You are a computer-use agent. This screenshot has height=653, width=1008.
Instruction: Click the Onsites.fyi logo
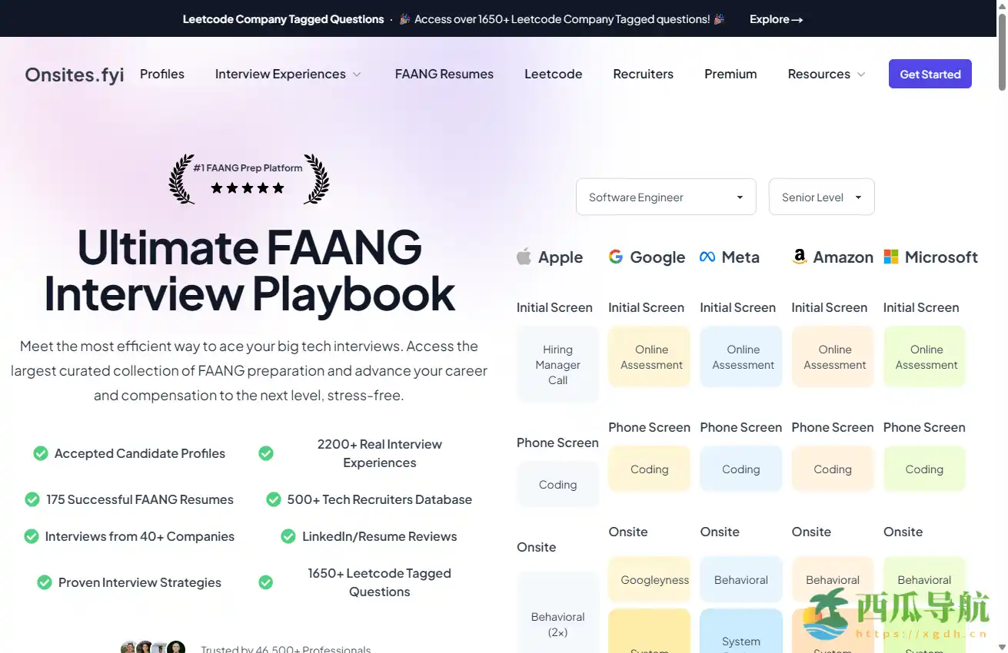pyautogui.click(x=75, y=75)
